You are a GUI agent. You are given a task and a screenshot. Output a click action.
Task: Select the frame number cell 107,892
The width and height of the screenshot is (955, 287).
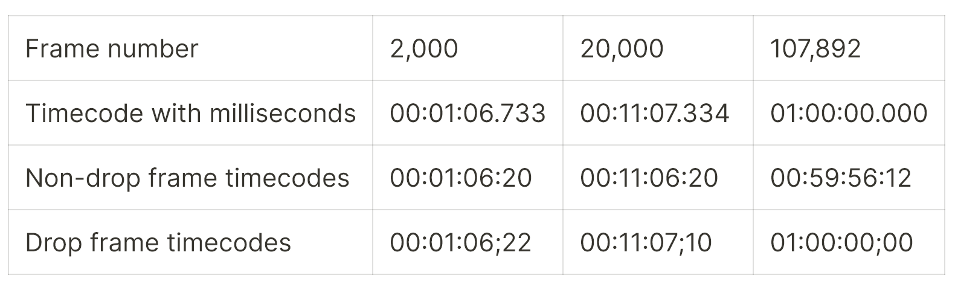(815, 48)
